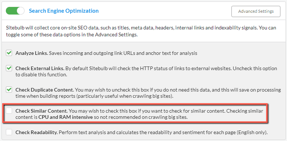Click the bold Check Similar Content label

coord(42,111)
